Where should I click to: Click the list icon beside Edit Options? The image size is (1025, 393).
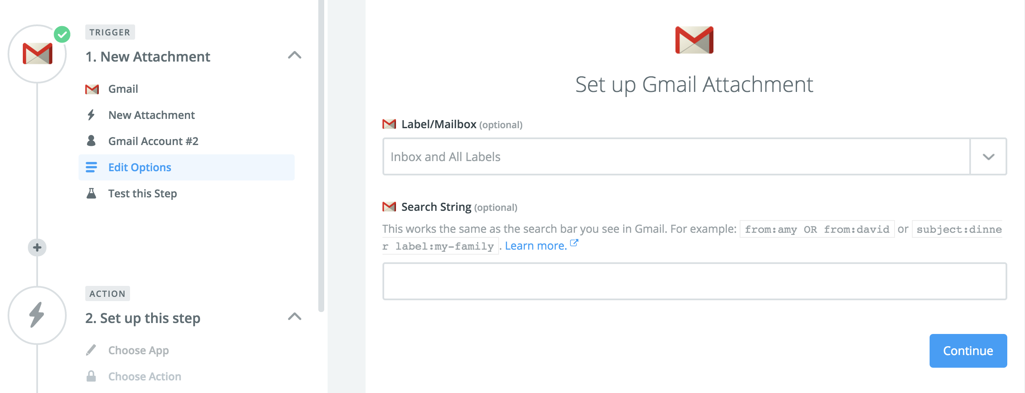pos(91,167)
